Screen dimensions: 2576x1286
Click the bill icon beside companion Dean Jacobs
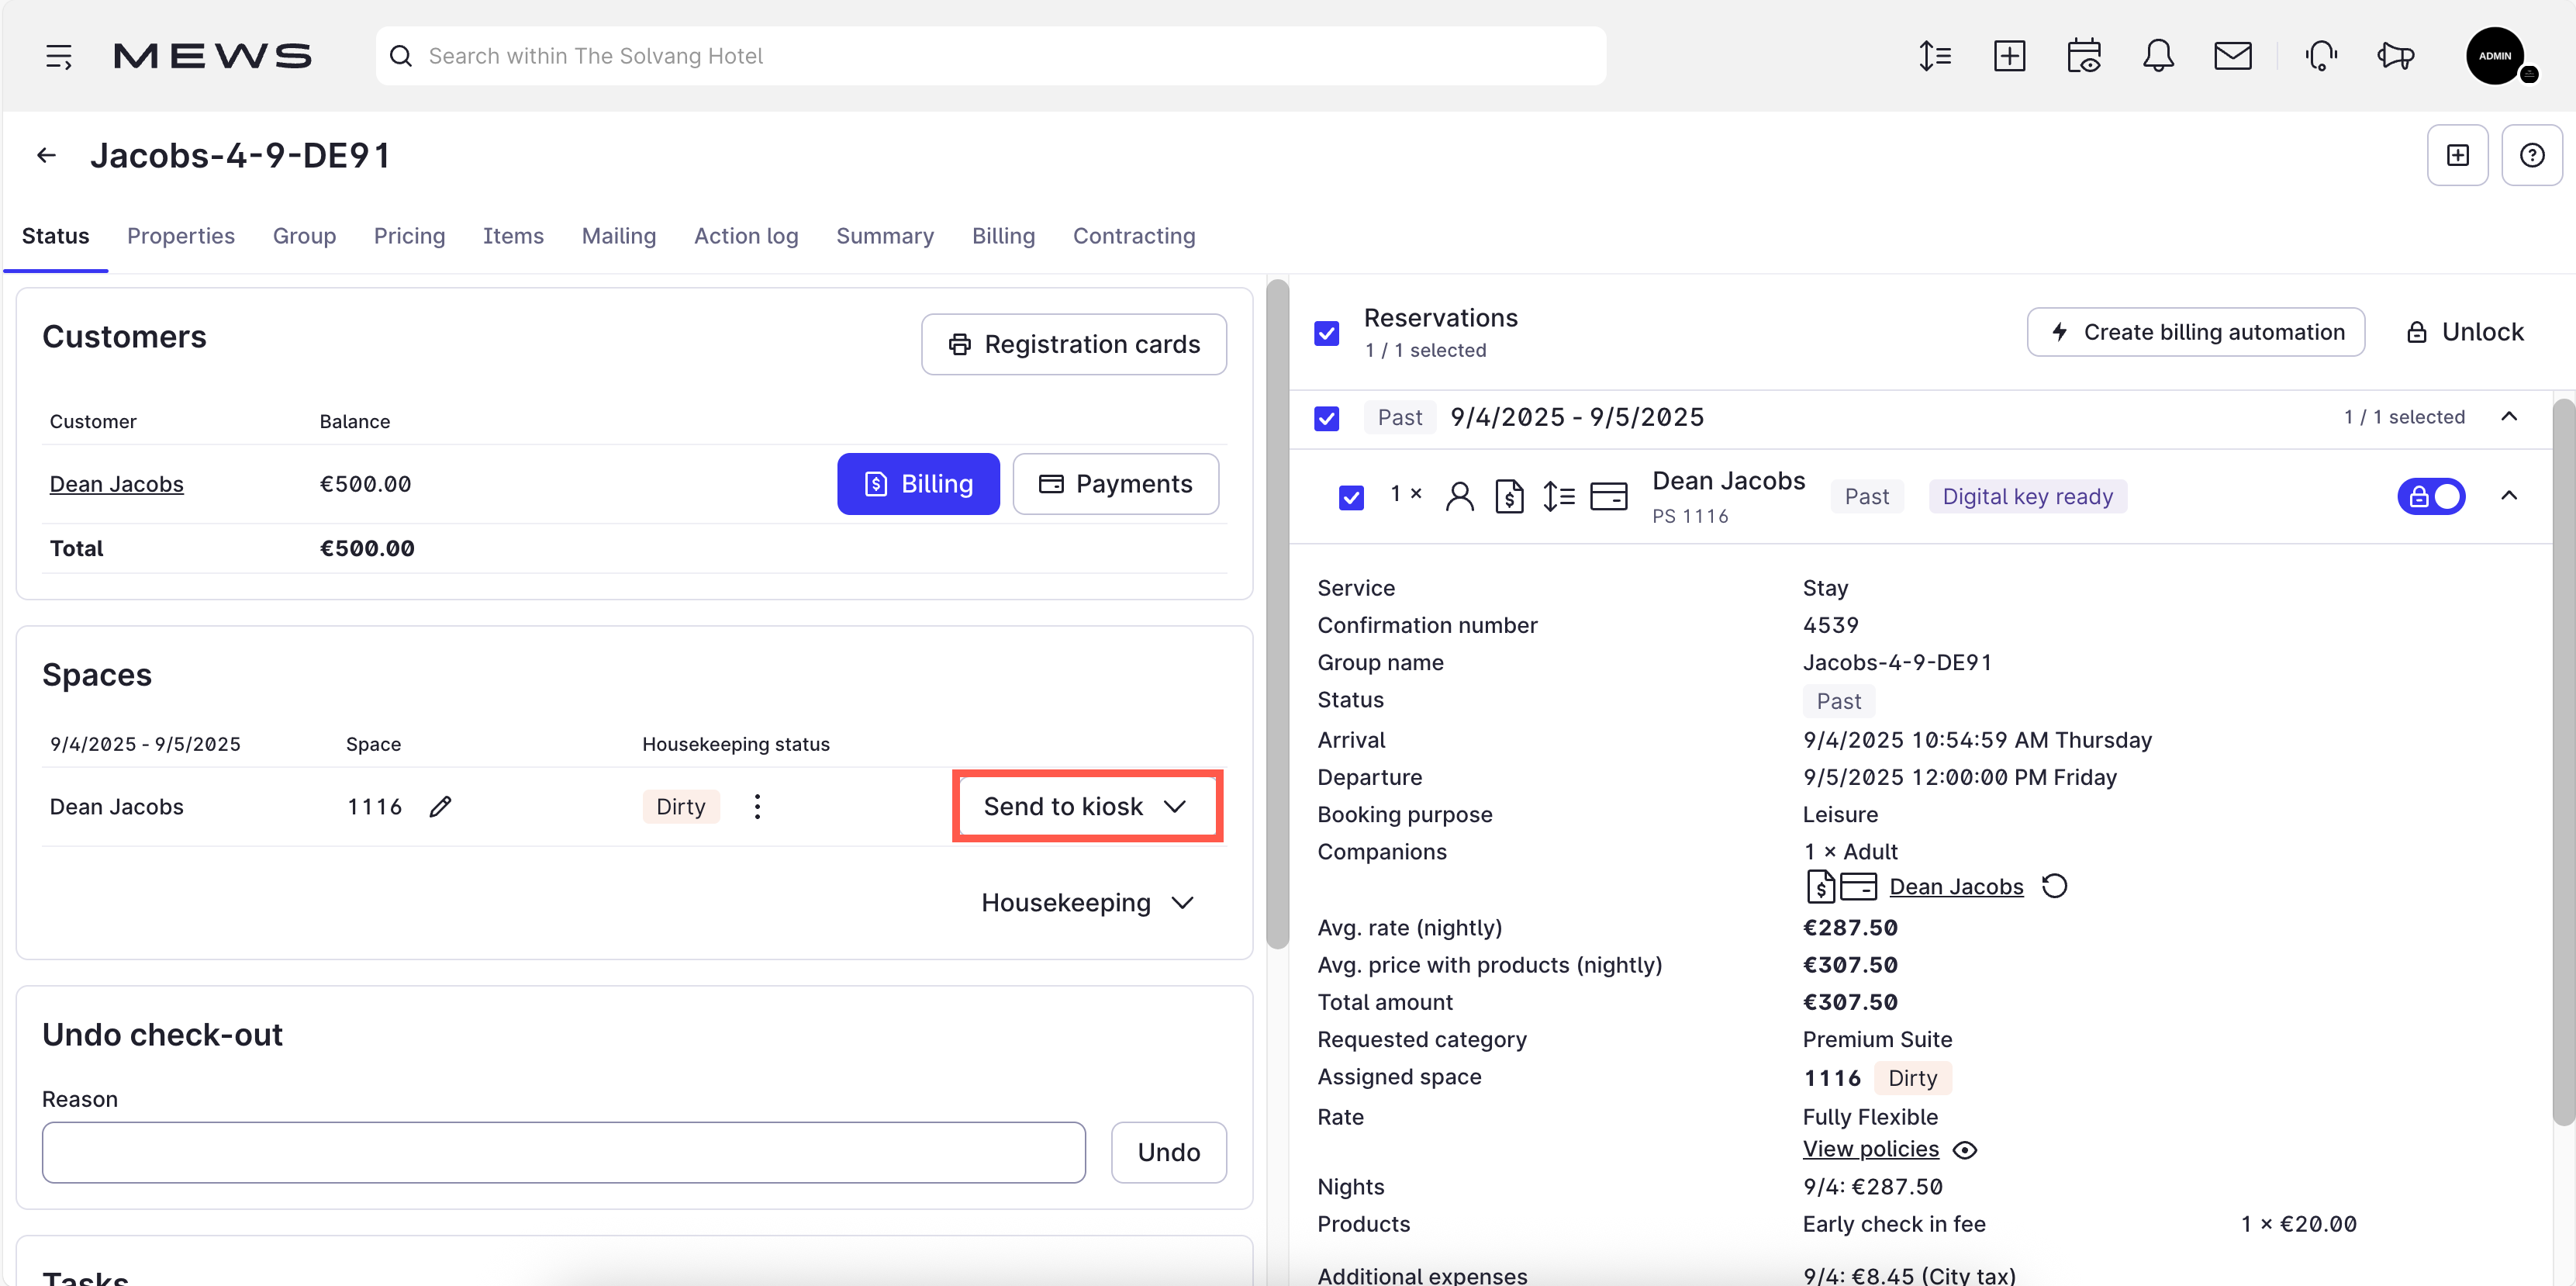(1820, 886)
